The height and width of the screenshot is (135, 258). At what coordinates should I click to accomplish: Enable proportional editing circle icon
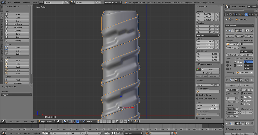coord(121,121)
